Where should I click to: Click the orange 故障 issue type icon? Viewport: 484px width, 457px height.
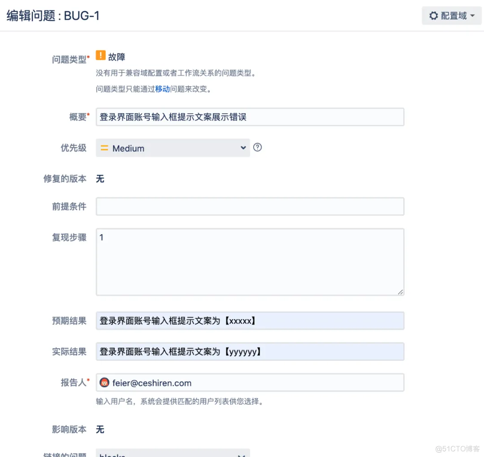(x=101, y=55)
